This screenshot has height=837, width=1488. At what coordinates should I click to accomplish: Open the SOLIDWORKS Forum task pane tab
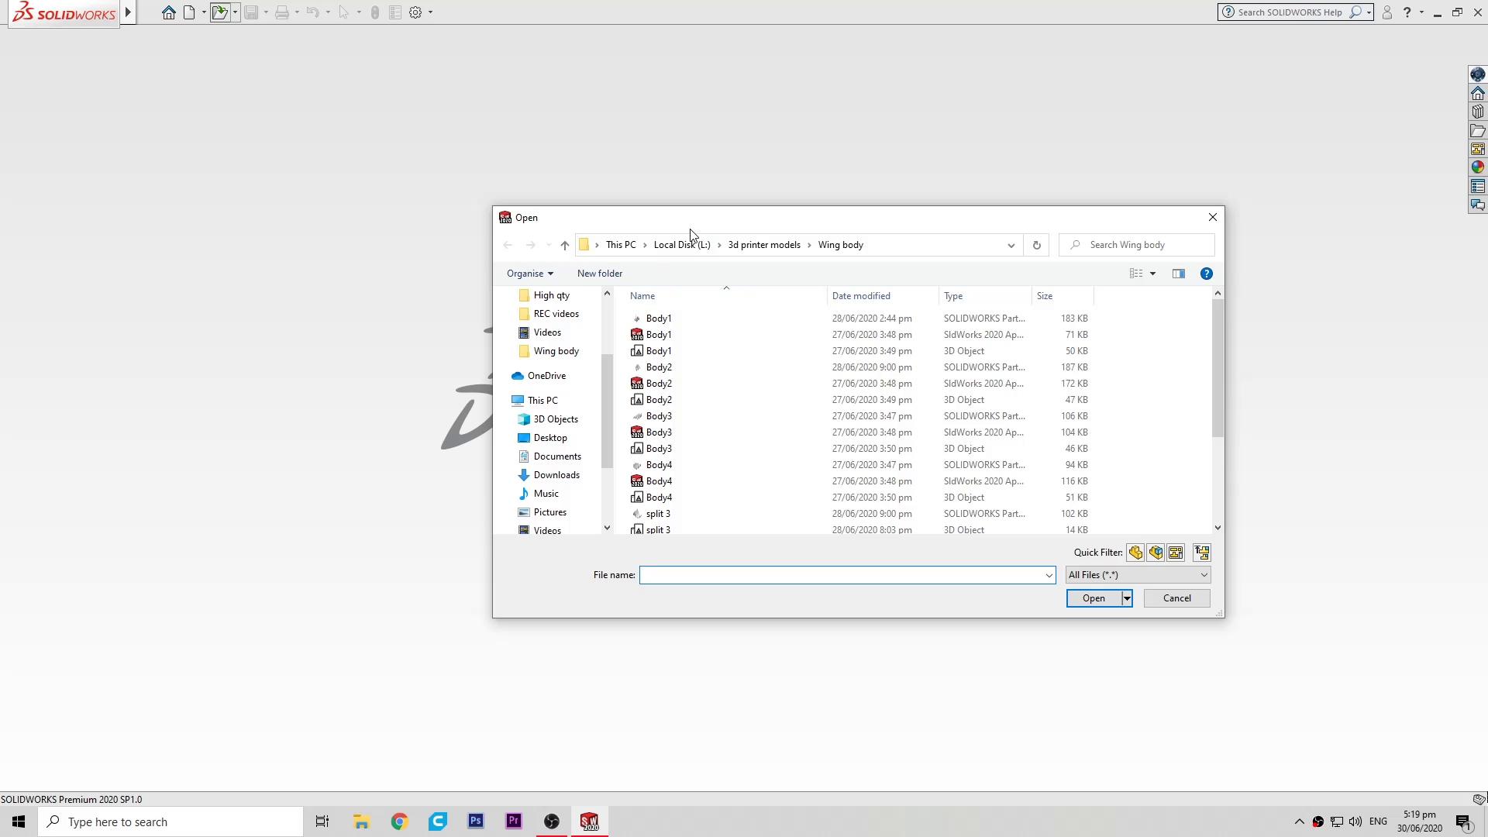[x=1478, y=205]
